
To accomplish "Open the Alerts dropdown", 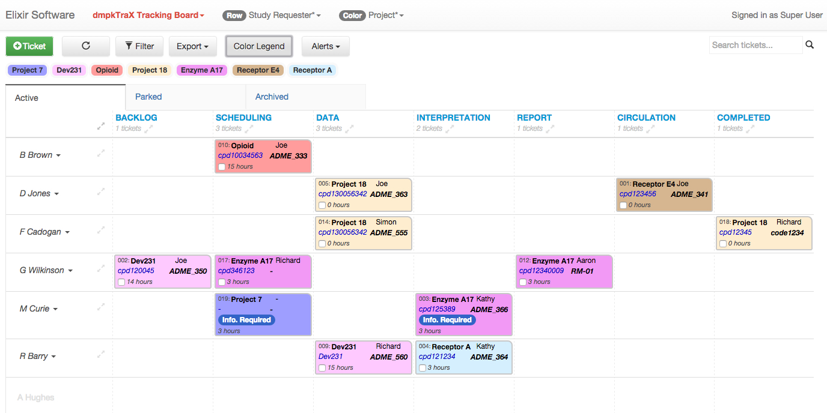I will pyautogui.click(x=325, y=46).
